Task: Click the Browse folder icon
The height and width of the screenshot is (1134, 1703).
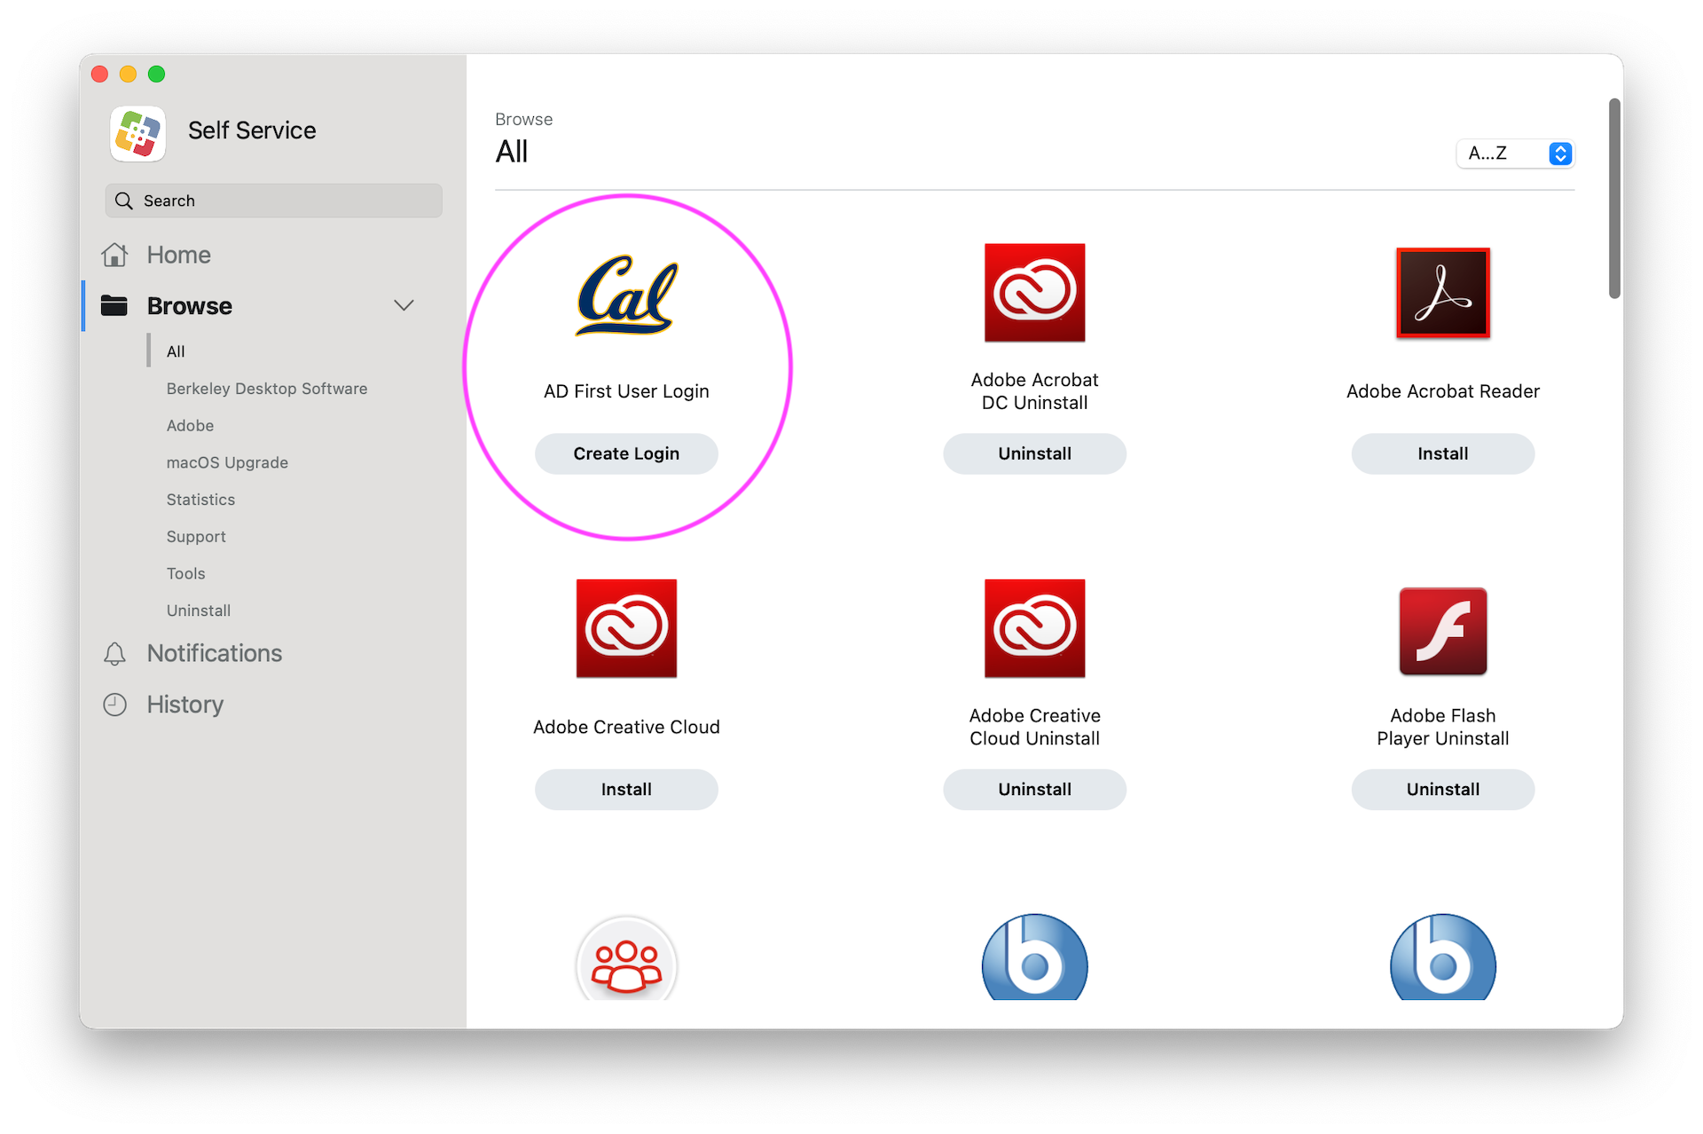Action: [x=114, y=305]
